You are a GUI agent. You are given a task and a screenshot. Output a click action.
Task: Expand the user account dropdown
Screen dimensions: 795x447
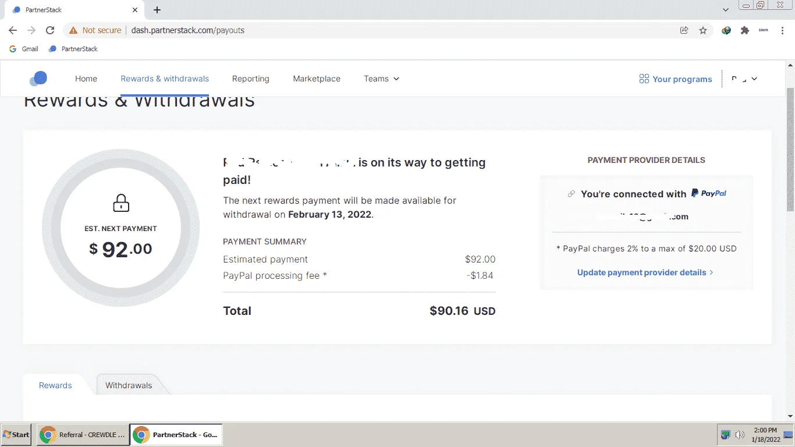[744, 79]
